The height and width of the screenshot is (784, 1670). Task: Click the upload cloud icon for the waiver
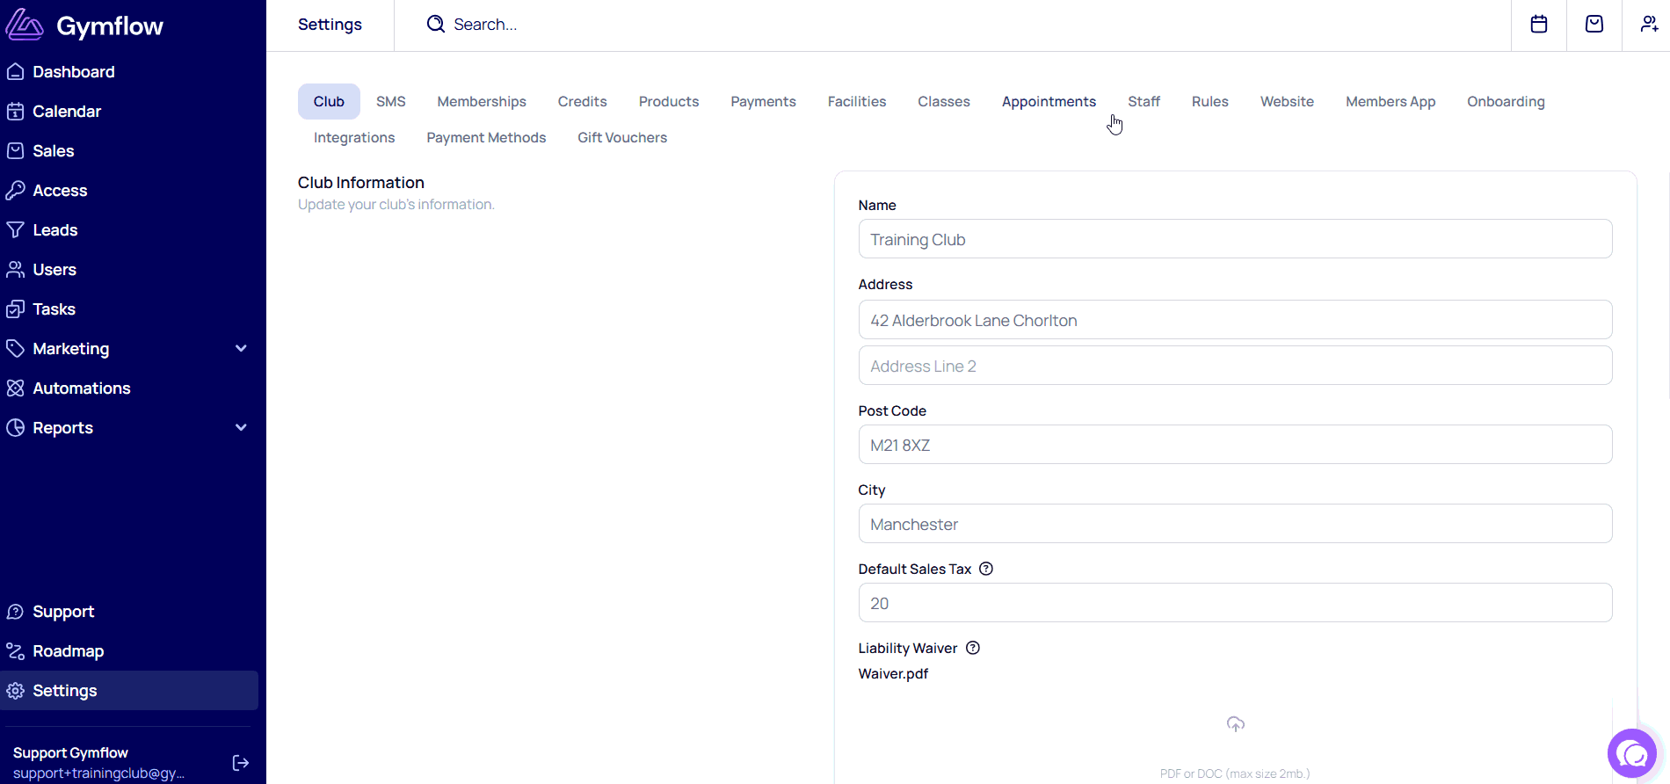click(x=1236, y=724)
